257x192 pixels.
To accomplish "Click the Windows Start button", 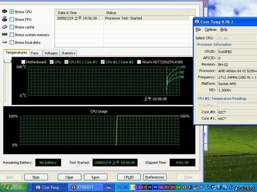I will pyautogui.click(x=15, y=187).
